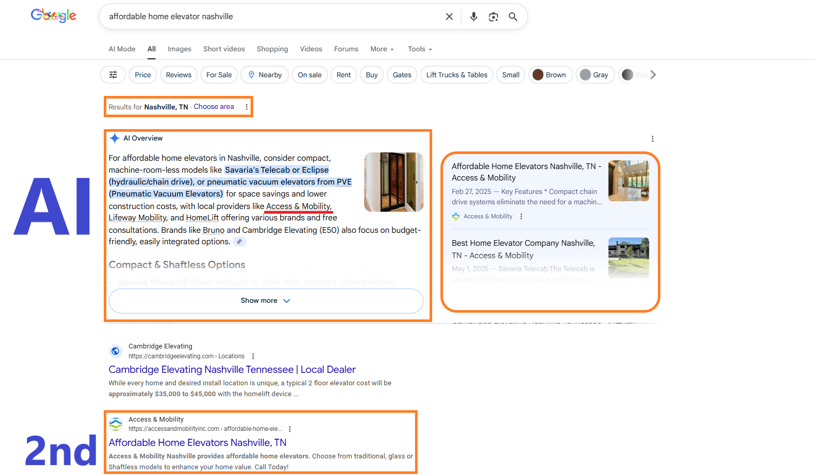Viewport: 815px width, 475px height.
Task: Click the elevator image in AI Overview
Action: pos(394,182)
